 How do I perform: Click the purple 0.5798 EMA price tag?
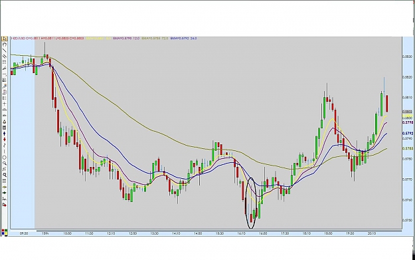408,122
